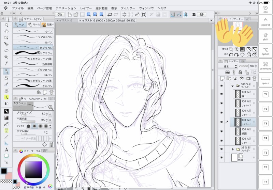Select the Eyedropper tool
The width and height of the screenshot is (273, 190).
[6, 63]
